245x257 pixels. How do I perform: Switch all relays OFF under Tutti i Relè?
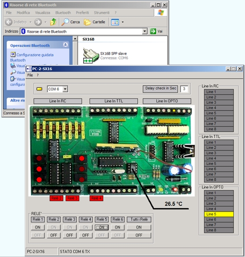pos(139,235)
